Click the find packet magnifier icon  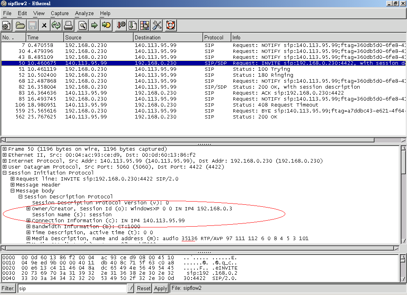82,25
